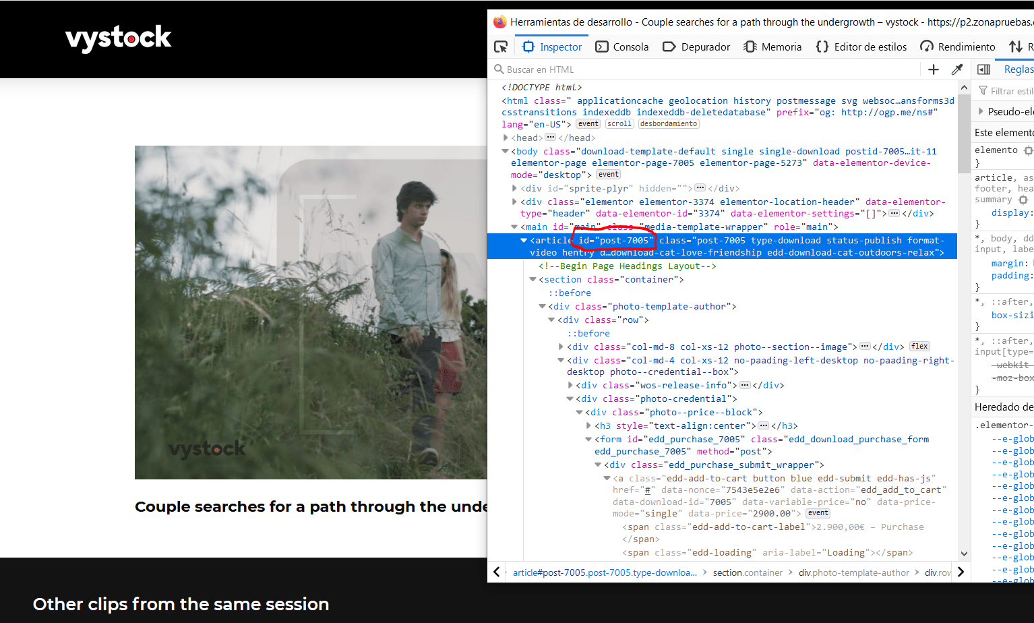Open the Rendimiento tab
Image resolution: width=1034 pixels, height=623 pixels.
pyautogui.click(x=958, y=47)
